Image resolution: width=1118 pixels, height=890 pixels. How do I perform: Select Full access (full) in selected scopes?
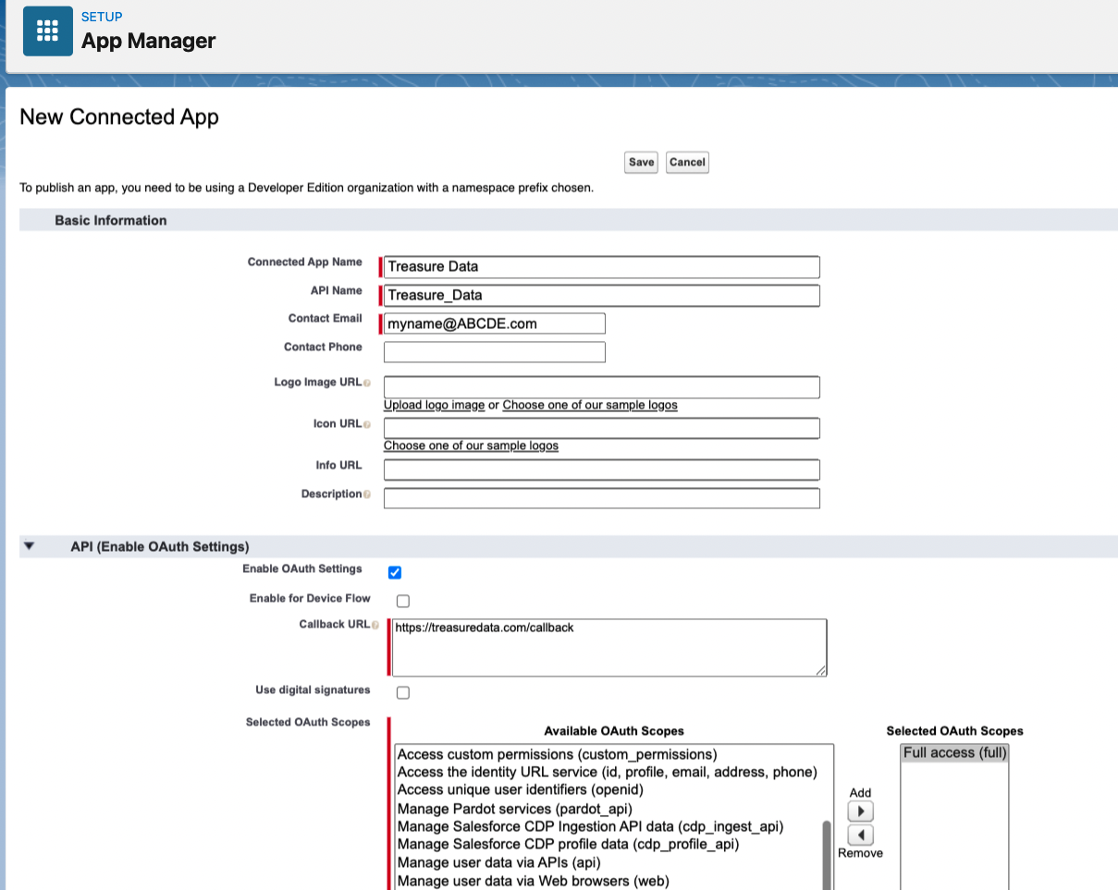click(x=954, y=752)
